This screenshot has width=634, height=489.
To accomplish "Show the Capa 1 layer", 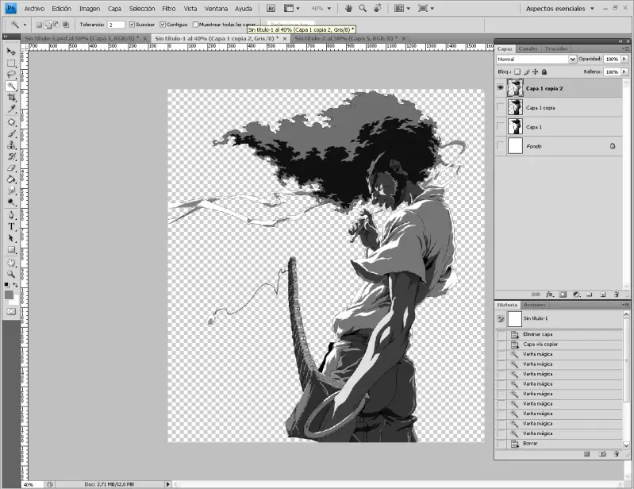I will click(501, 126).
